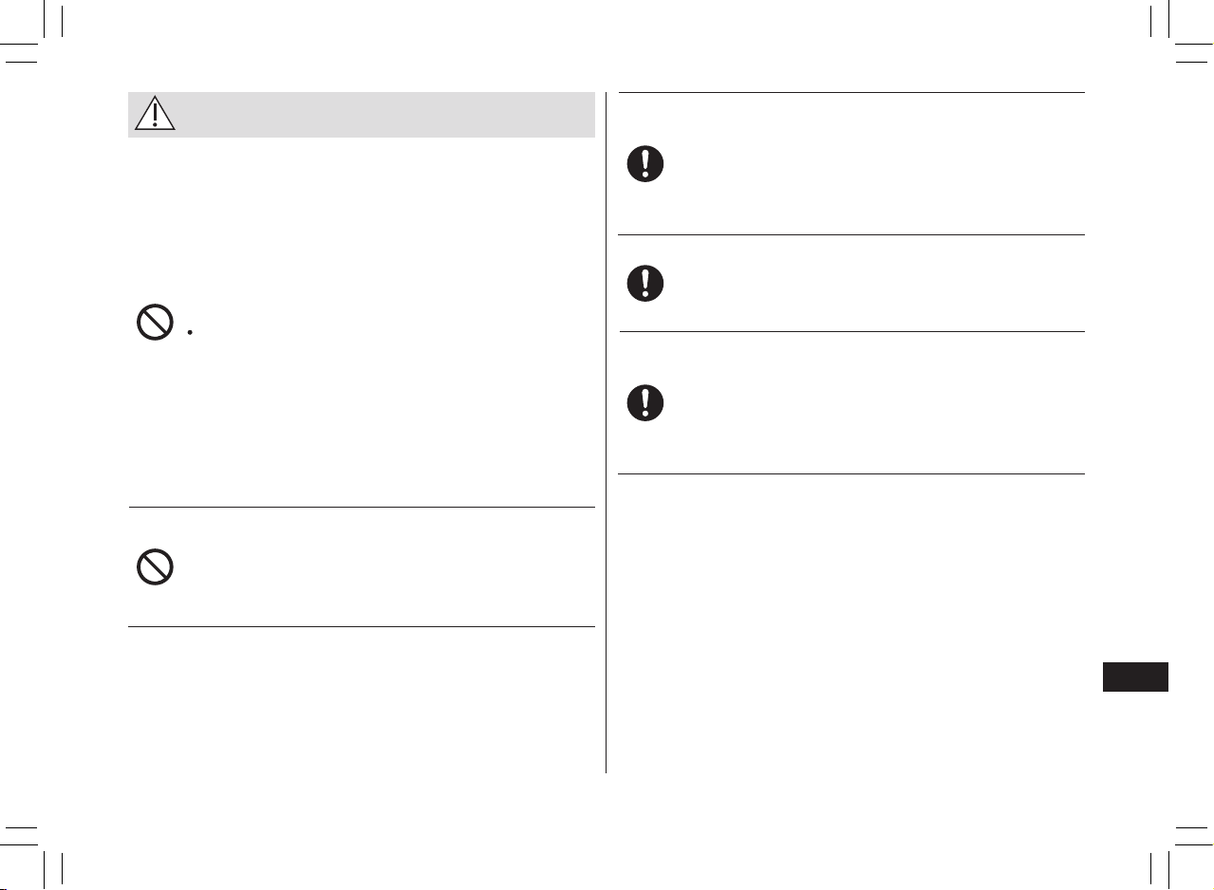Select the rule separating the first and second exclamation icons

point(851,234)
